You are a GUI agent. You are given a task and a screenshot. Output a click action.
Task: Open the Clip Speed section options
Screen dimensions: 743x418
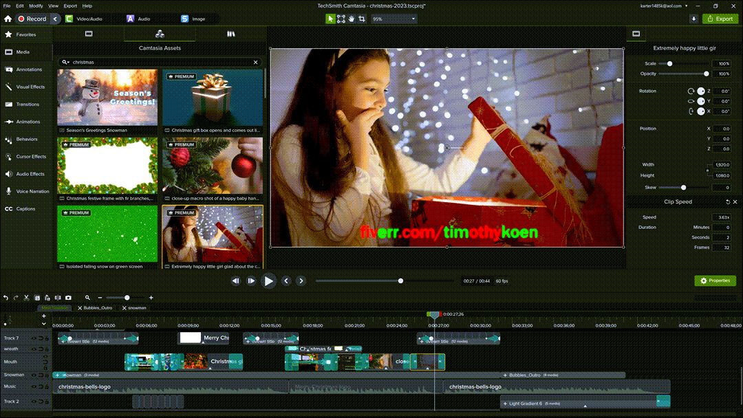(x=727, y=201)
